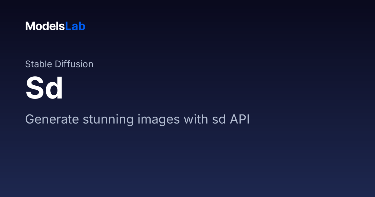Click the large "Sd" heading
375x197 pixels.
[44, 88]
